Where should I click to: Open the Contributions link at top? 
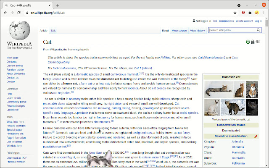(x=226, y=21)
